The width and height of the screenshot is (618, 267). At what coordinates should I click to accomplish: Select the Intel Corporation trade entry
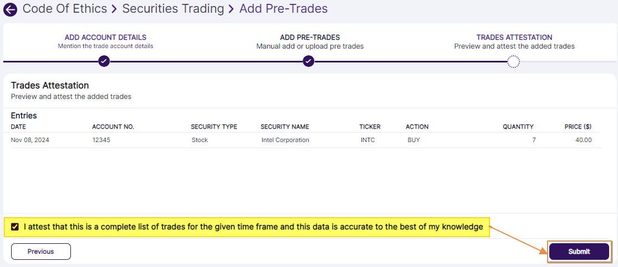tap(285, 140)
